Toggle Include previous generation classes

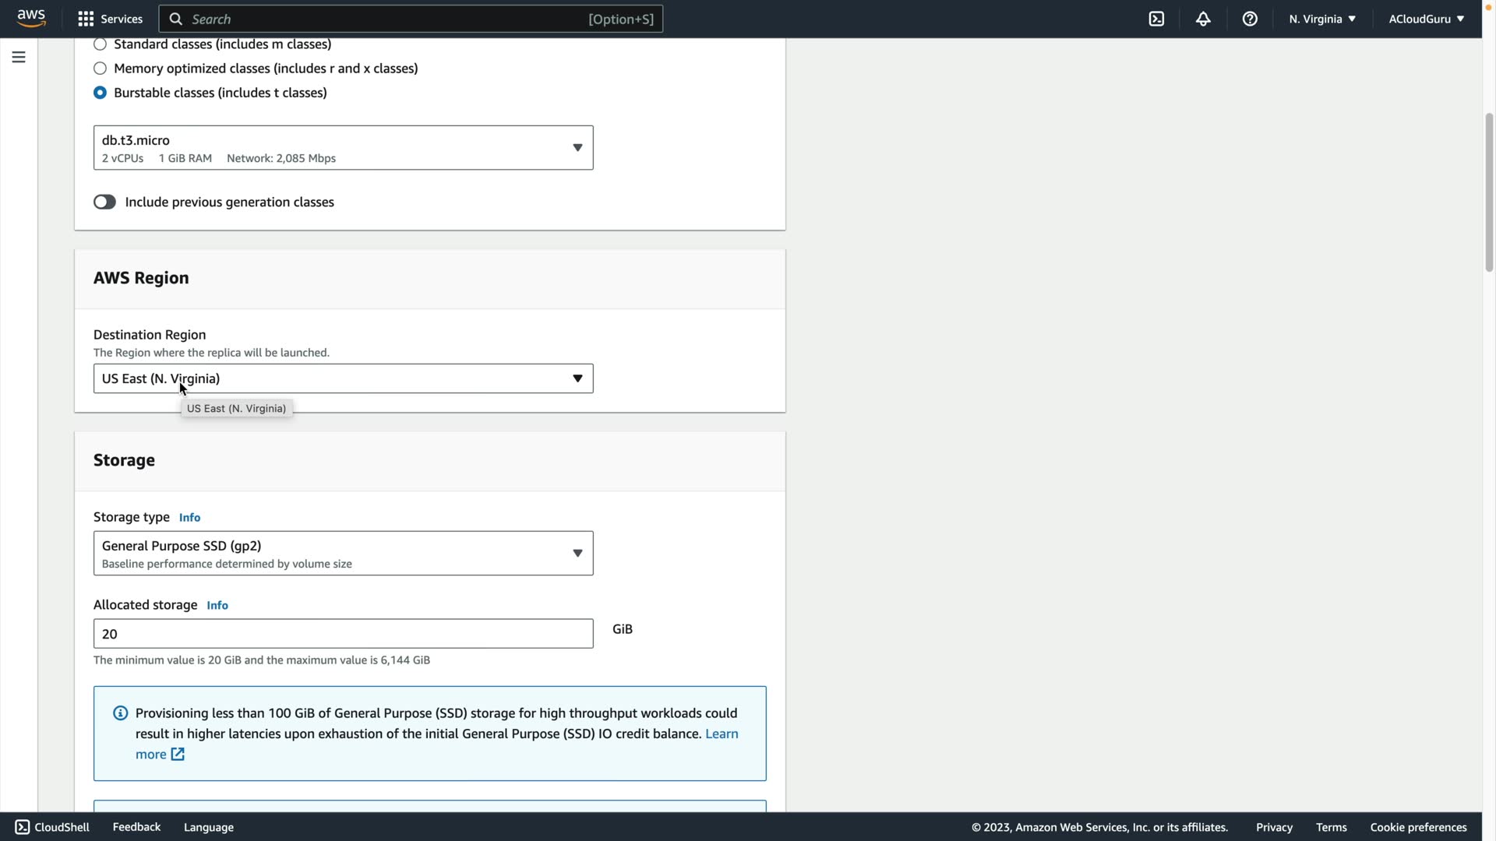click(105, 202)
